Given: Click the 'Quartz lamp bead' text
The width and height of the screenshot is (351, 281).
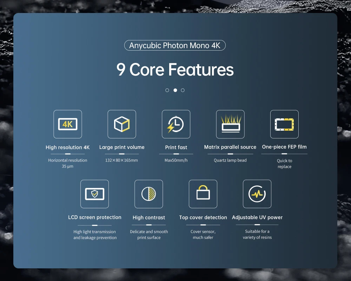Looking at the screenshot, I should pos(230,160).
